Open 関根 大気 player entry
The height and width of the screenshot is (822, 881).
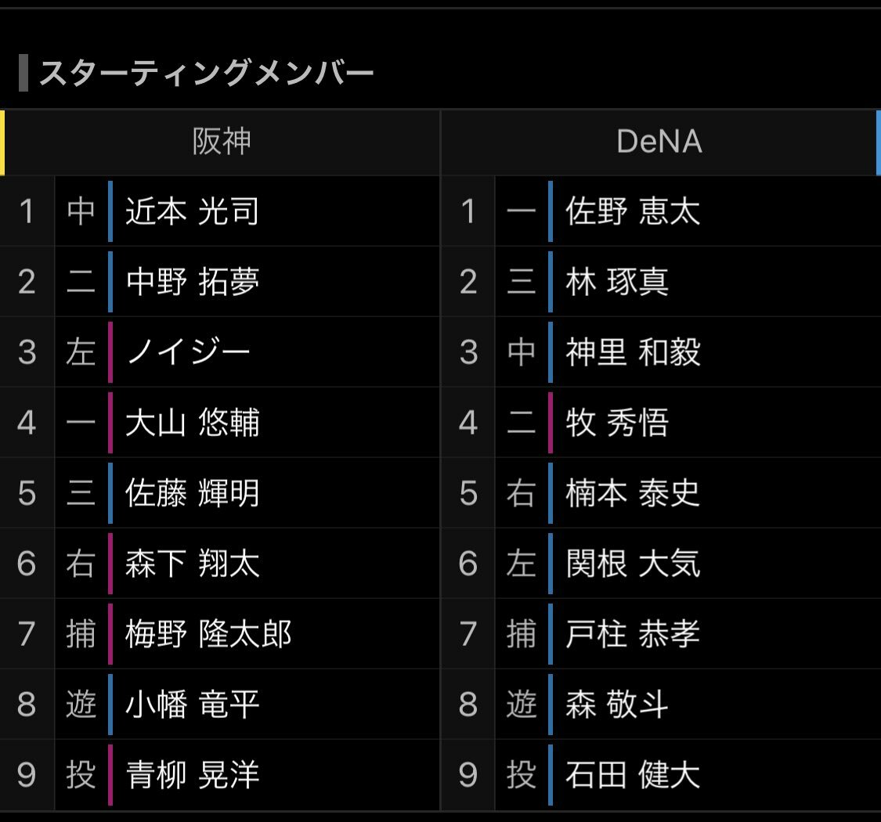tap(633, 564)
